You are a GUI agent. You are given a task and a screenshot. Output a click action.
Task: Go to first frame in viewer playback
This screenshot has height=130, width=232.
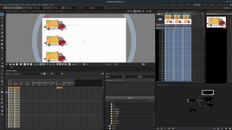[x=35, y=64]
